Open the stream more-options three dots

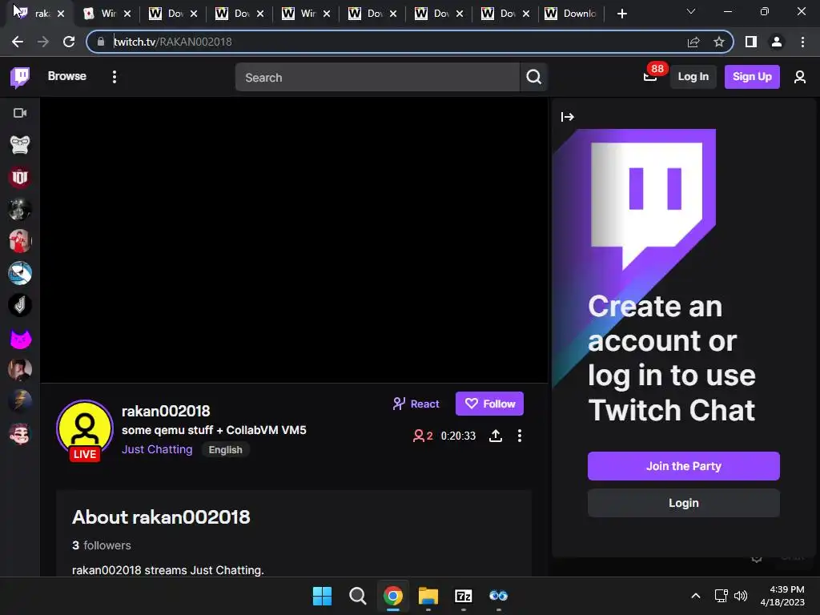point(519,436)
